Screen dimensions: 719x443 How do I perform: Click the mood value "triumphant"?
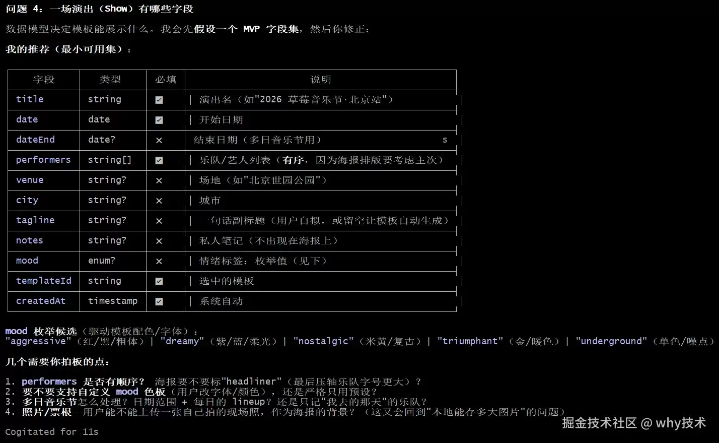(470, 341)
